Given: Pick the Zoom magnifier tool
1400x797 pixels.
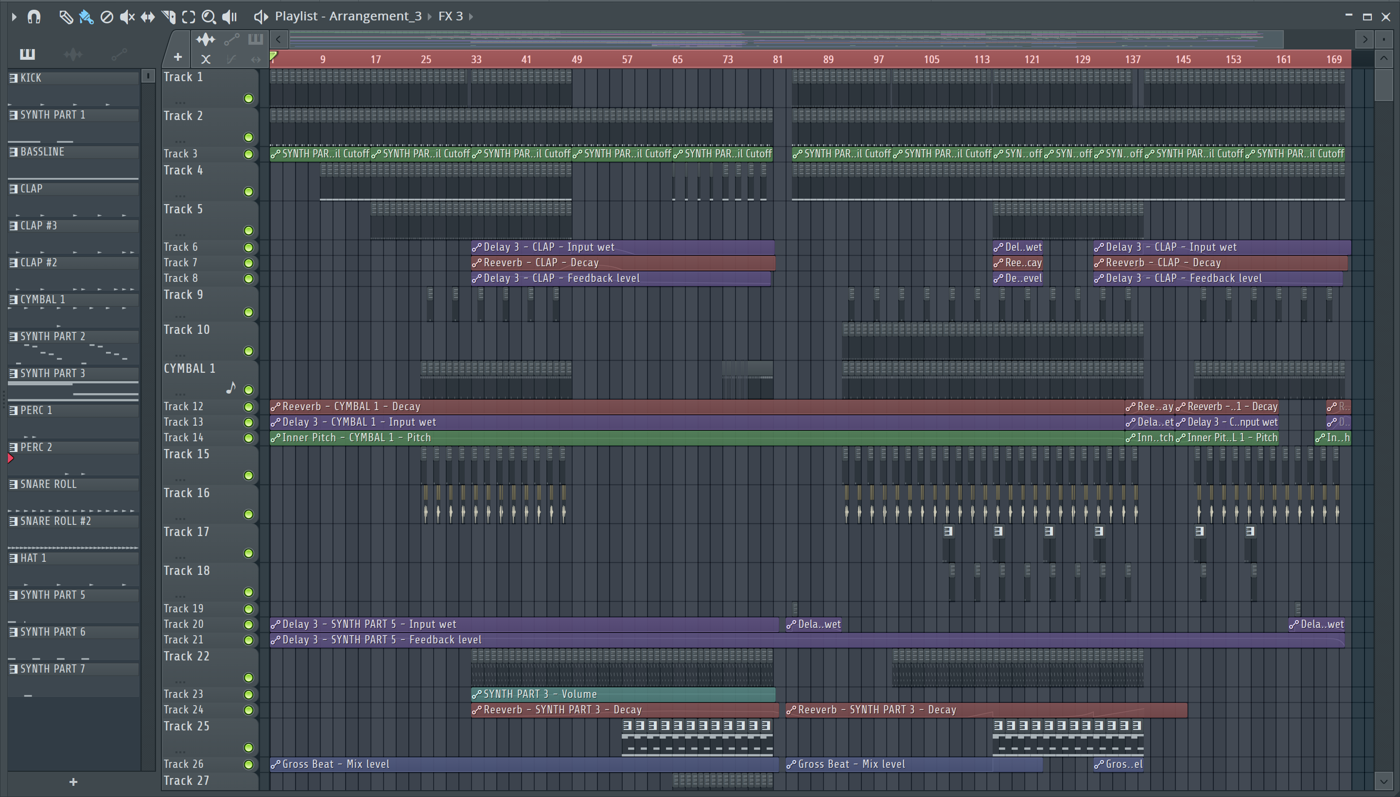Looking at the screenshot, I should 209,17.
